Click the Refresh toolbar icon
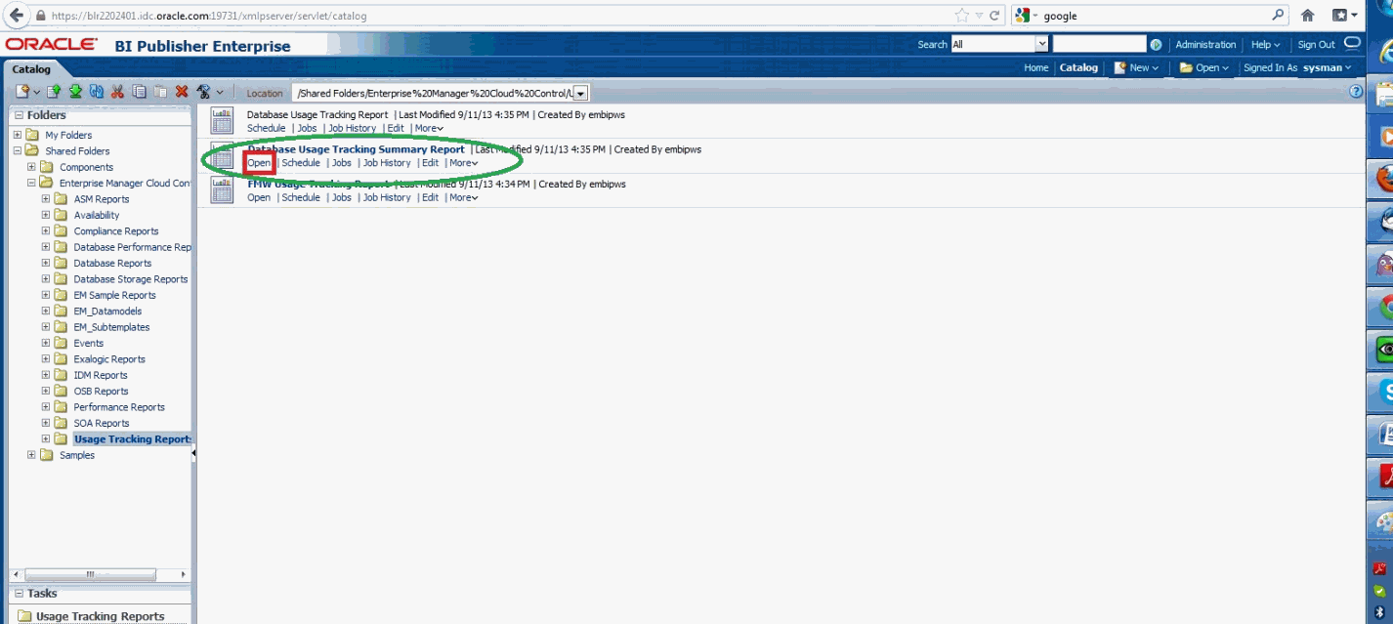The image size is (1393, 624). click(96, 92)
